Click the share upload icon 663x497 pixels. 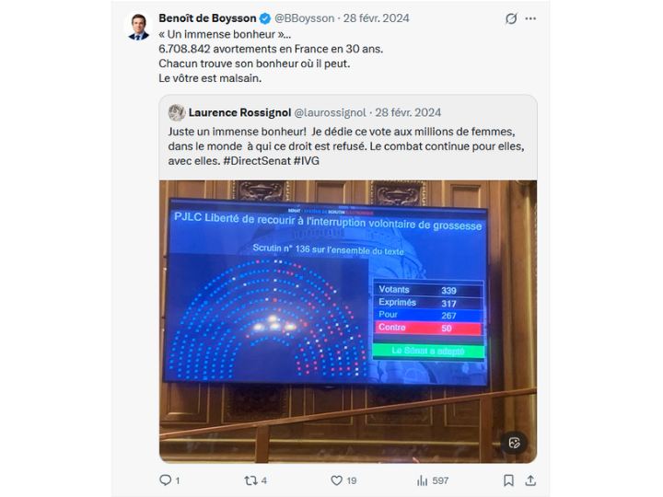pos(530,480)
